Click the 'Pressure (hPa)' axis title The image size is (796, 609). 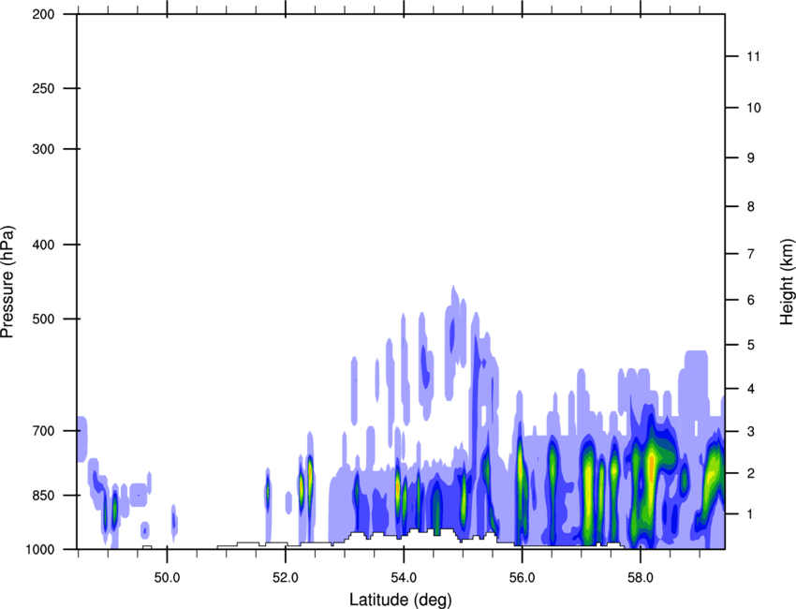pyautogui.click(x=7, y=282)
